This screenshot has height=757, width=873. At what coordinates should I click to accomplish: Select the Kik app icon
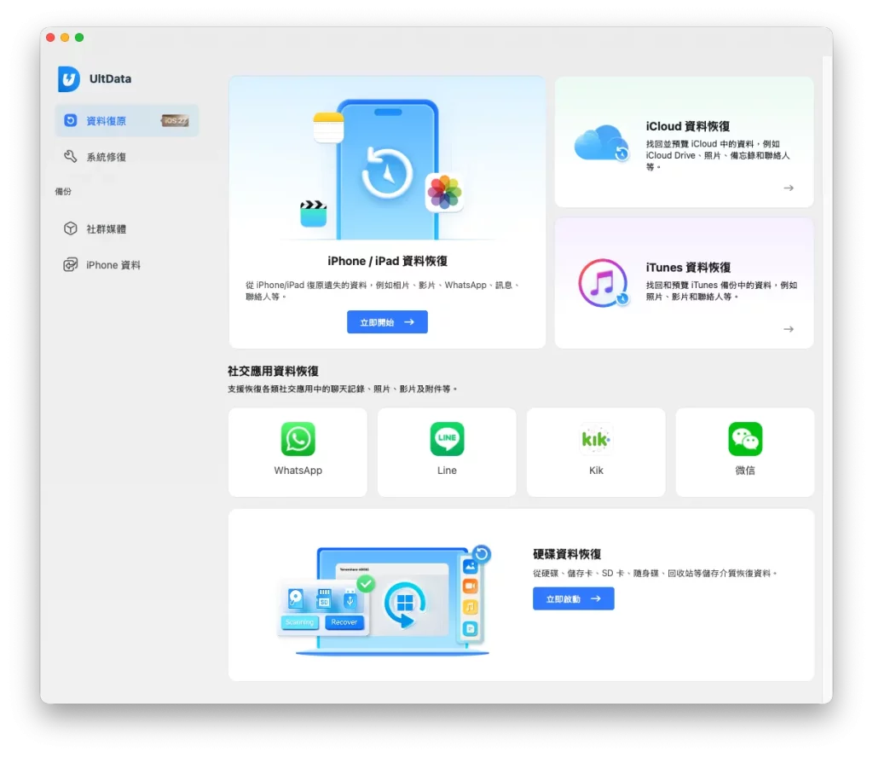point(596,439)
